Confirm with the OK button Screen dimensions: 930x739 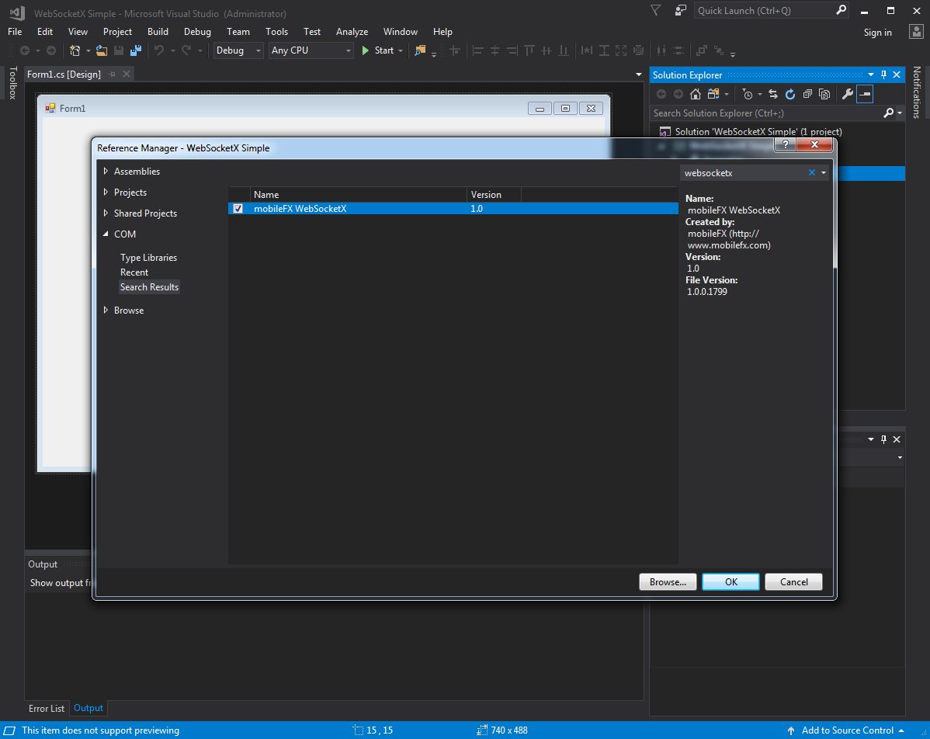click(x=730, y=582)
